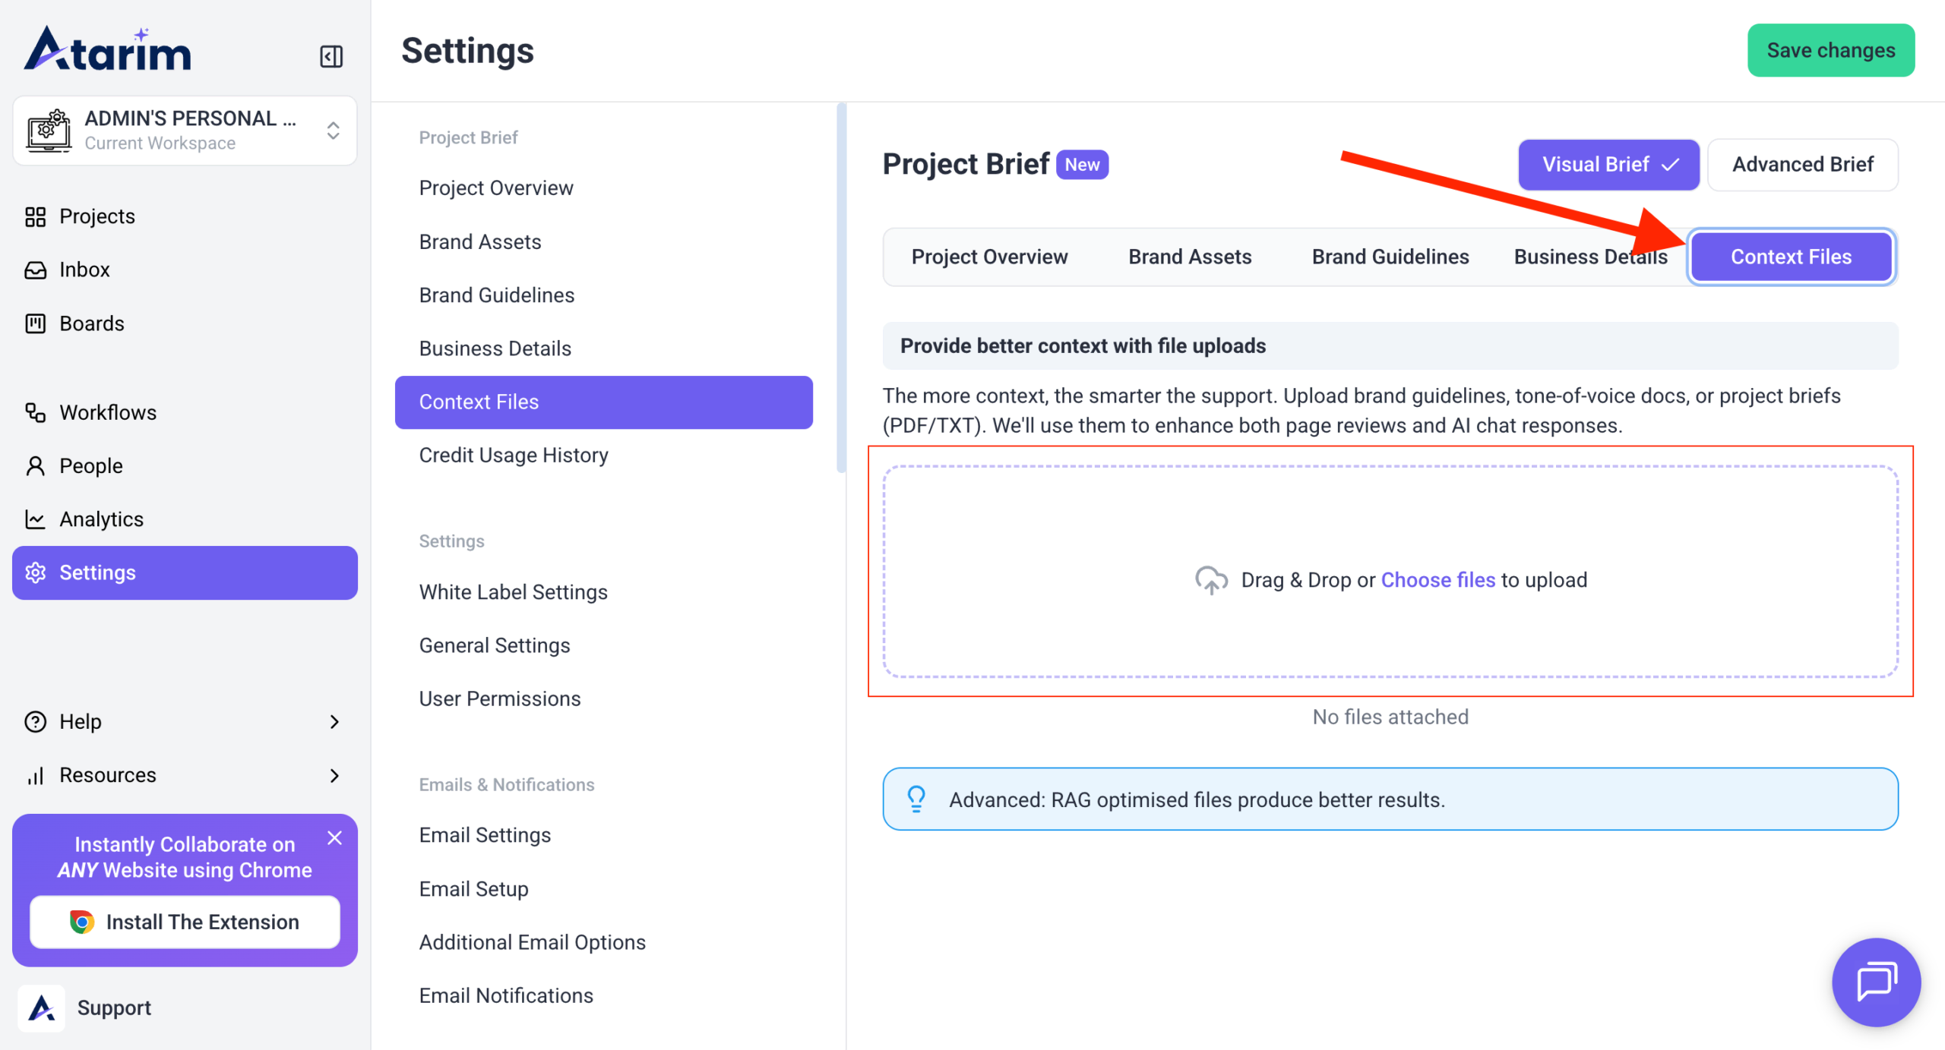Select Credit Usage History menu item
The image size is (1945, 1050).
514,455
